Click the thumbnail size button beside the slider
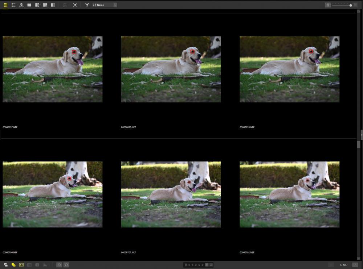The image size is (363, 269). (327, 5)
